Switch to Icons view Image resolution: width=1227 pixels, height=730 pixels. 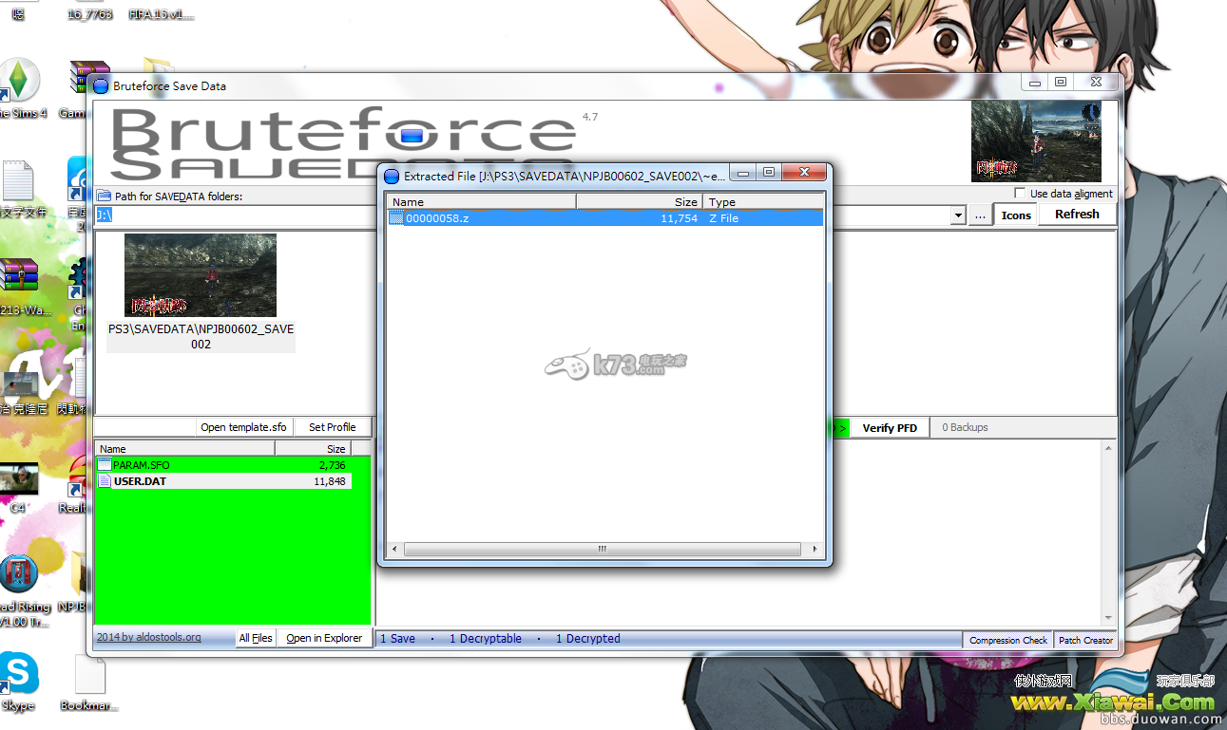point(1016,215)
